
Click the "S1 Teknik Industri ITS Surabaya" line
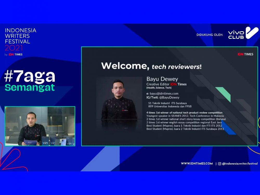167,103
